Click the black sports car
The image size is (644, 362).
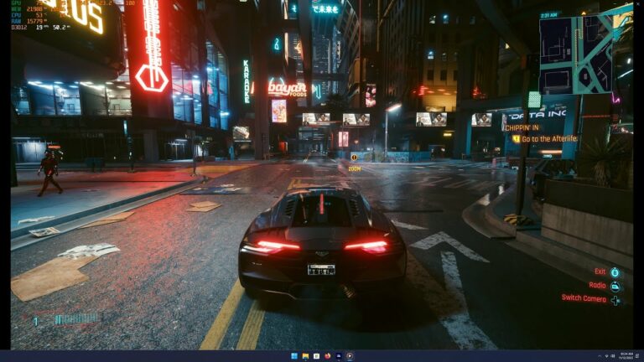click(x=322, y=243)
